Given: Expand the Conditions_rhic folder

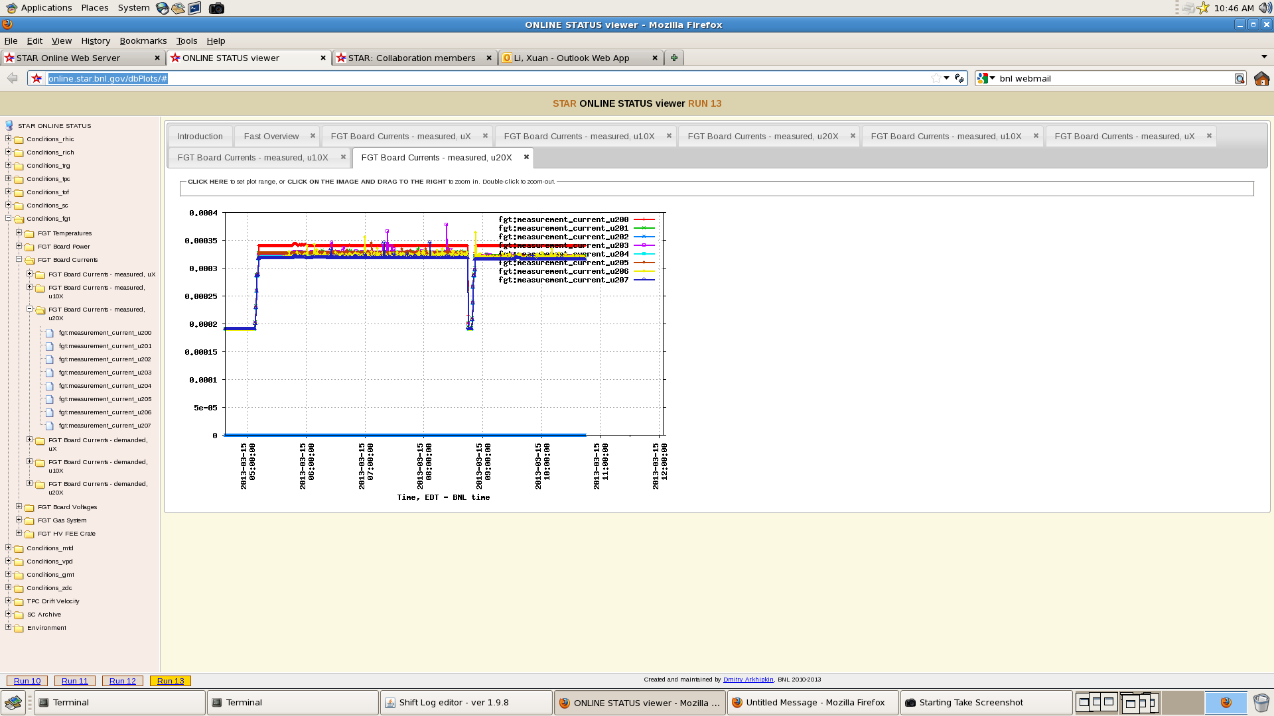Looking at the screenshot, I should pos(8,139).
